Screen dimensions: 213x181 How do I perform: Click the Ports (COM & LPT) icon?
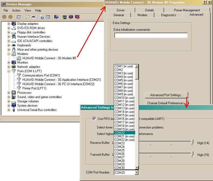point(14,71)
